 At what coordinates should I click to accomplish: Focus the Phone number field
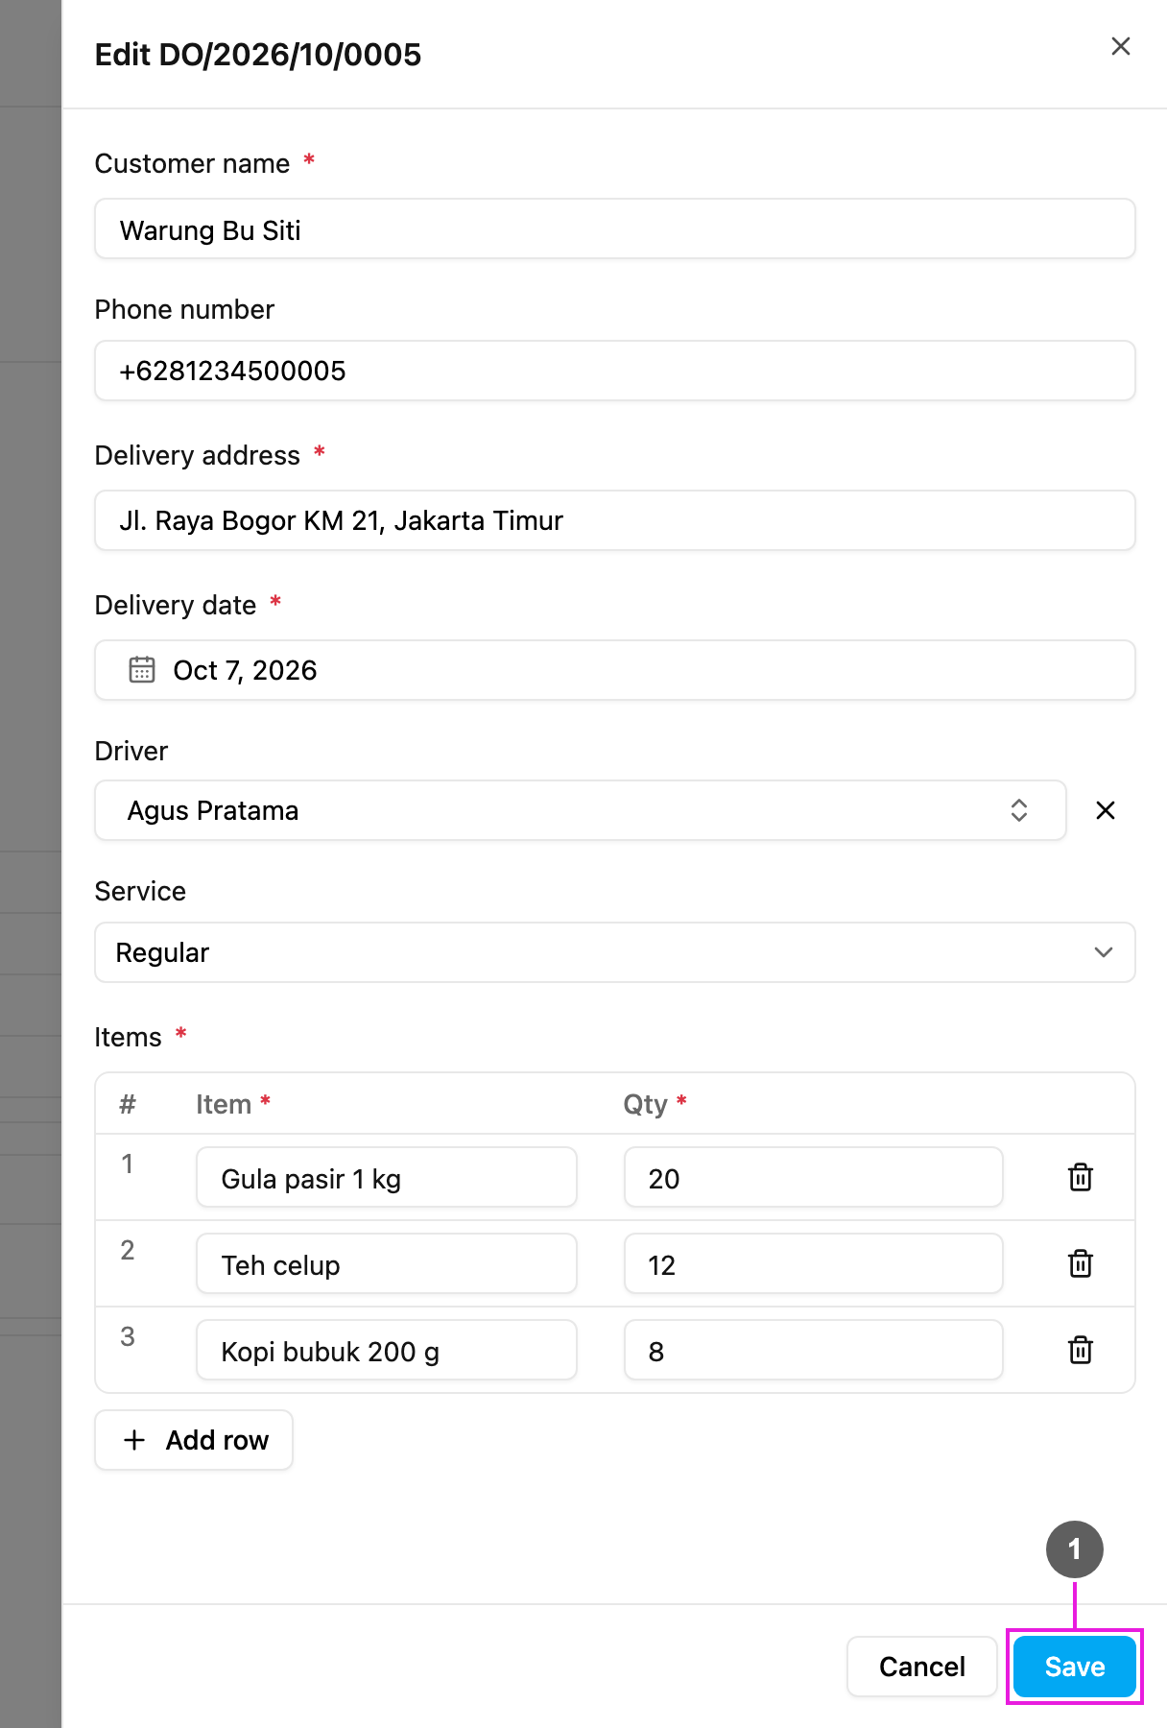click(x=615, y=371)
